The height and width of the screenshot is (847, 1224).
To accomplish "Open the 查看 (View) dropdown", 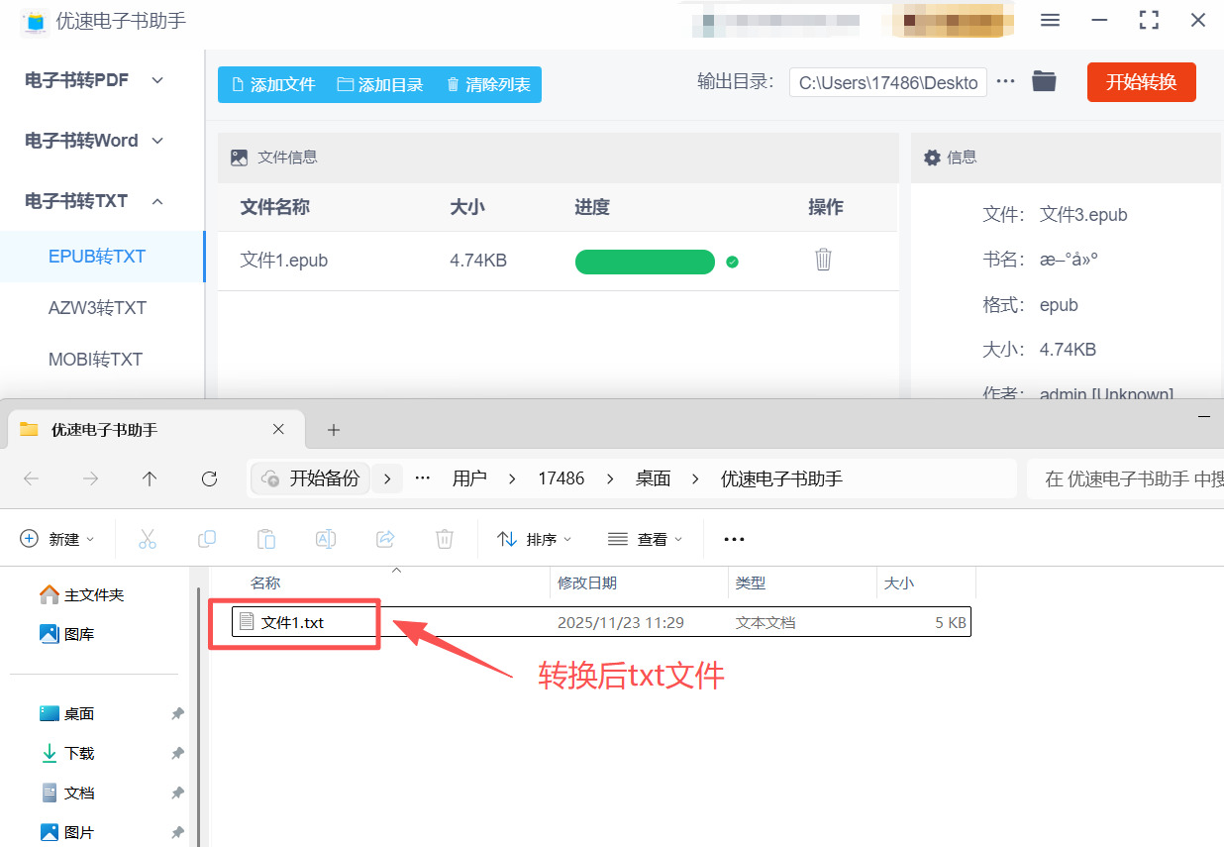I will point(646,539).
